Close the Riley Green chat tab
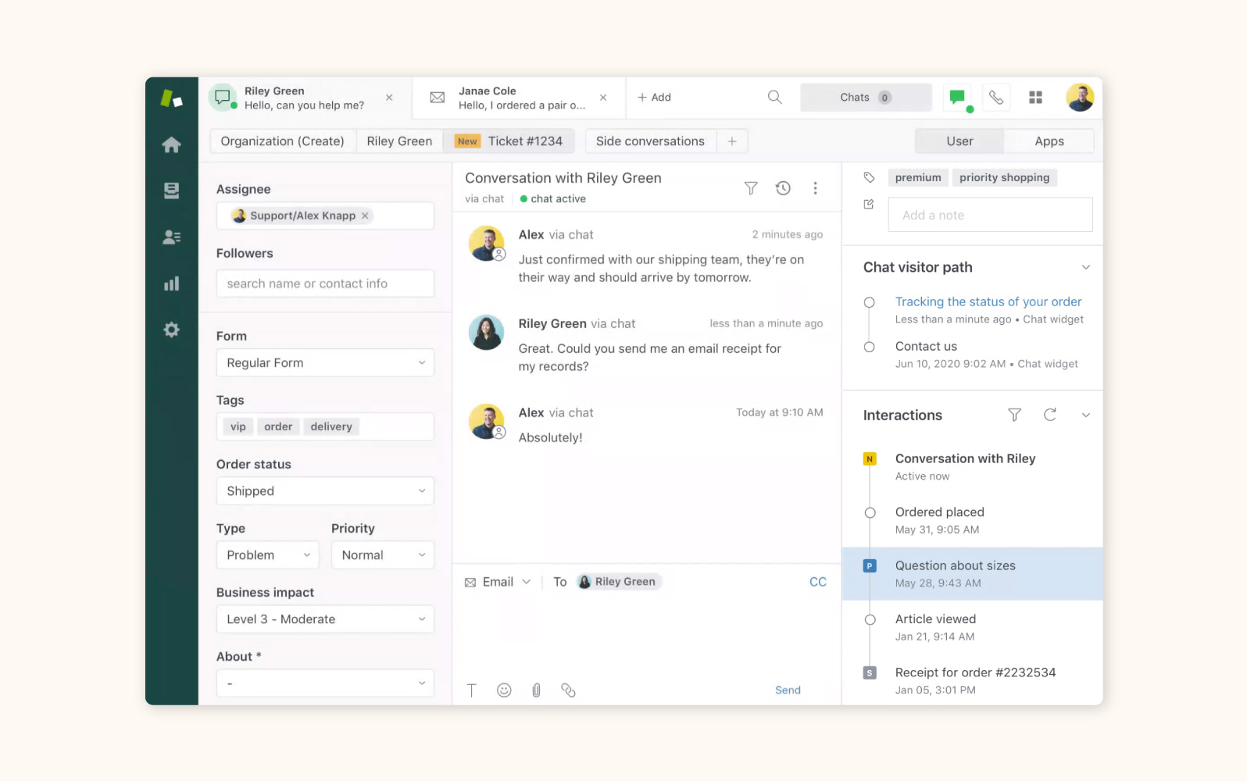The height and width of the screenshot is (781, 1247). click(389, 98)
